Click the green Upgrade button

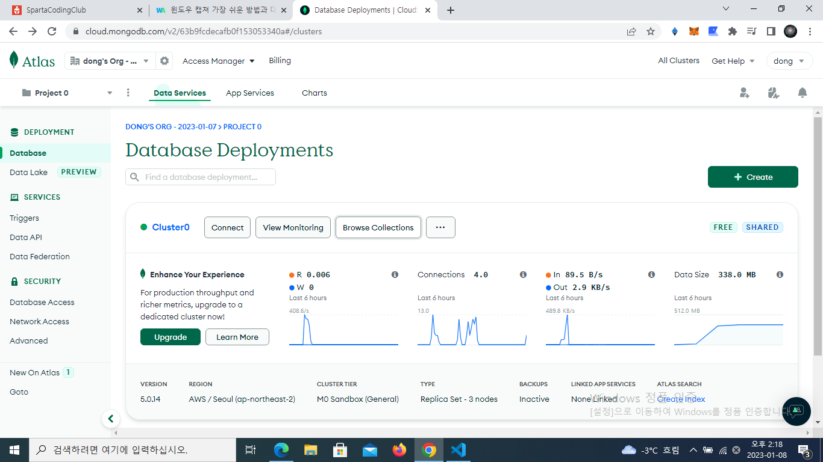click(x=171, y=337)
